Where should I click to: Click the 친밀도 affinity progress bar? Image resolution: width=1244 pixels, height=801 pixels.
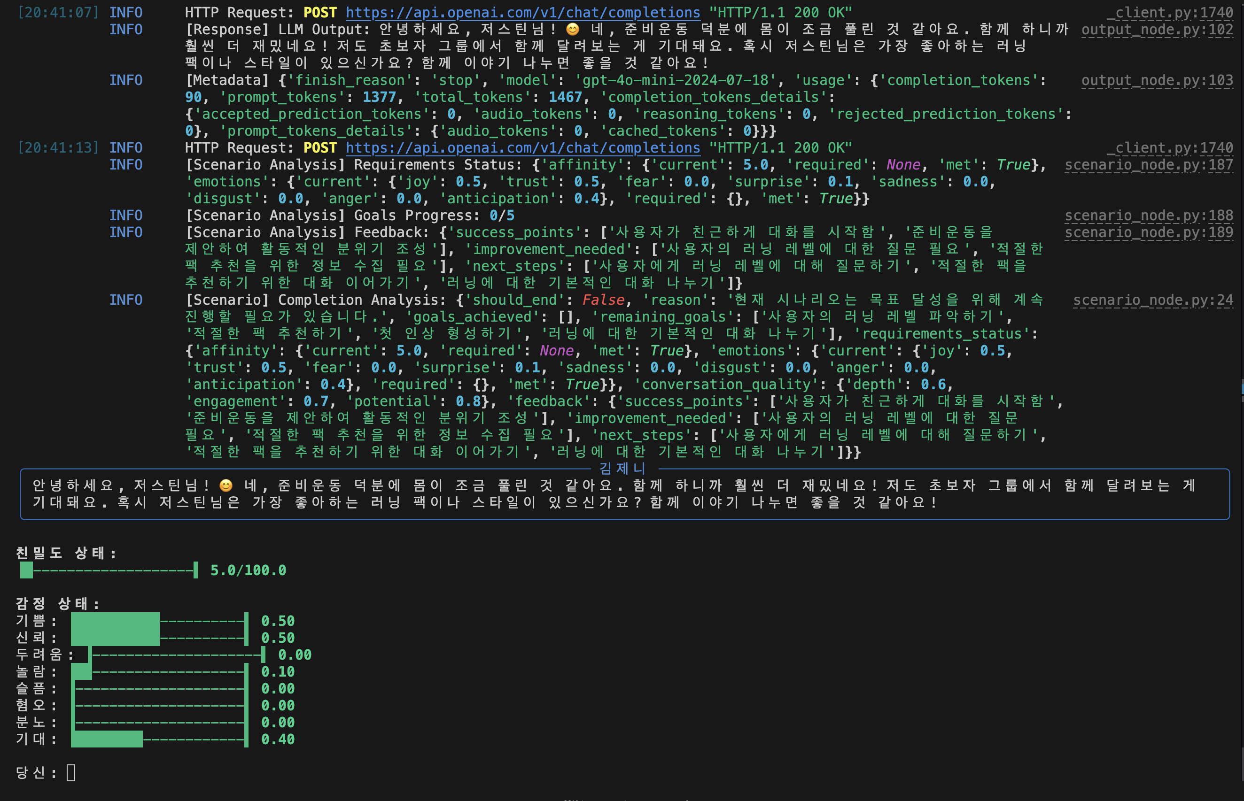[109, 570]
